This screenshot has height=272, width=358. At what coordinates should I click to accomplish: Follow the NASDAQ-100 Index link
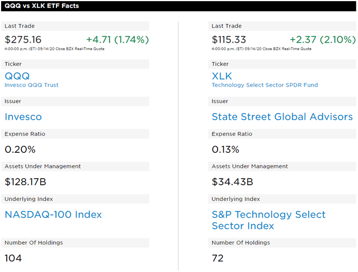(x=53, y=214)
